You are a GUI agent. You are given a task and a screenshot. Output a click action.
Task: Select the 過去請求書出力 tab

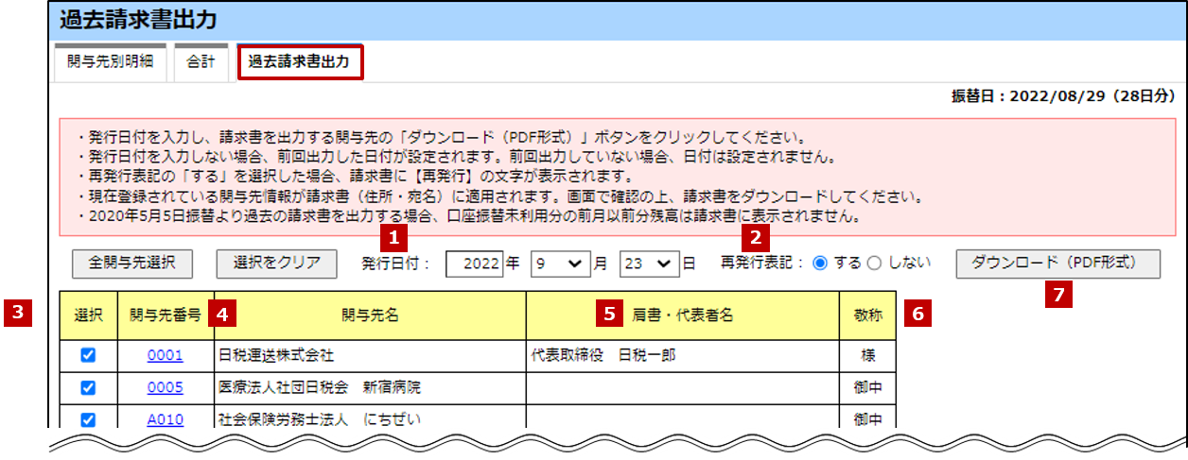(x=299, y=63)
